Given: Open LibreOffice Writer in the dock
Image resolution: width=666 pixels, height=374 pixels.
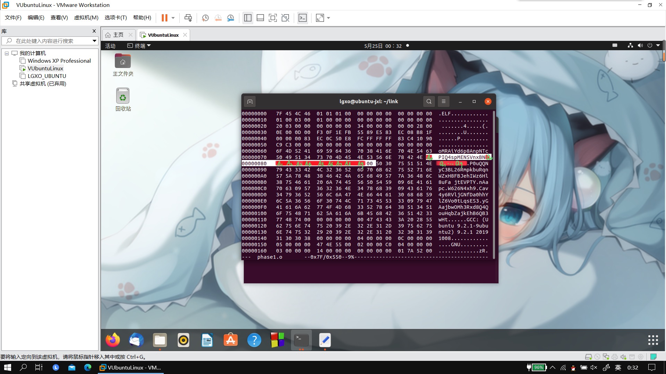Looking at the screenshot, I should tap(207, 340).
